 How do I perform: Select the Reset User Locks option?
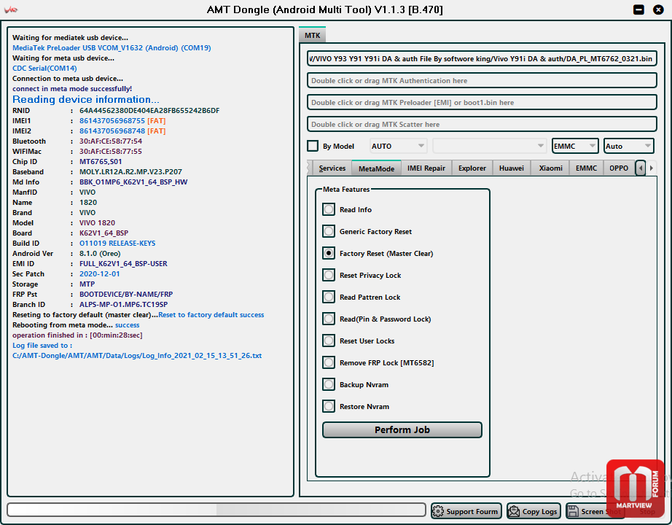(x=329, y=341)
